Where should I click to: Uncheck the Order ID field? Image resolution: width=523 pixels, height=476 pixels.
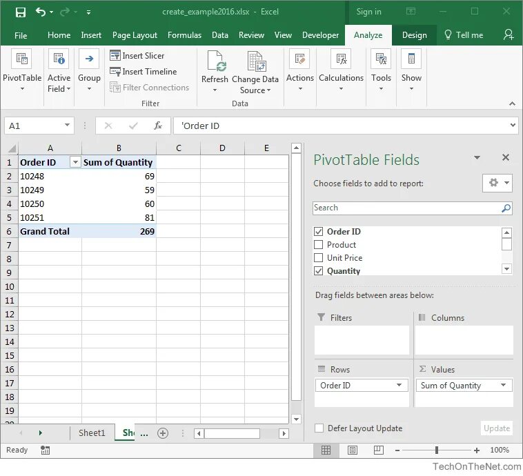(x=319, y=232)
